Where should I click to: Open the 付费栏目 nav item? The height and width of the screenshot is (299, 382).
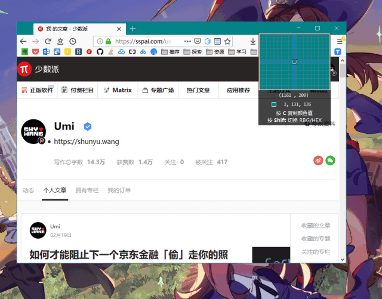78,90
